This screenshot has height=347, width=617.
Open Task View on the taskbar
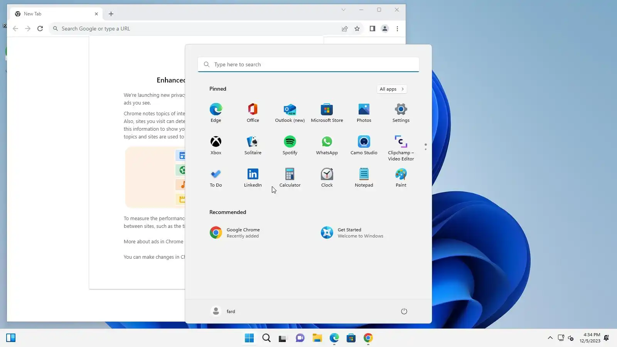click(x=283, y=338)
